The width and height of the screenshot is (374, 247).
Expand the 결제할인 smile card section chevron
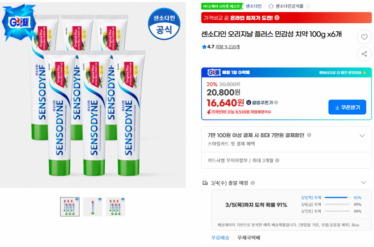(x=363, y=135)
